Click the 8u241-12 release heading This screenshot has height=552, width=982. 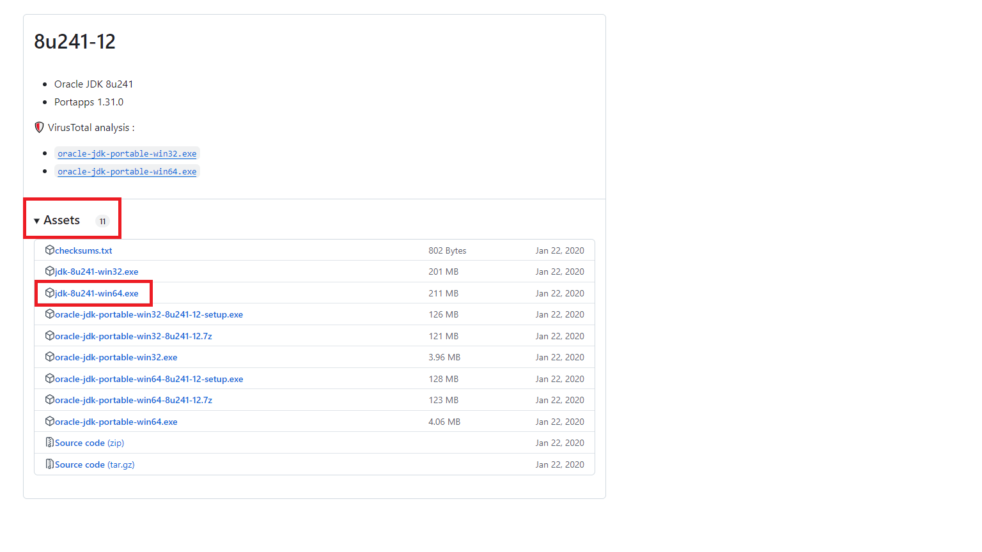point(75,42)
